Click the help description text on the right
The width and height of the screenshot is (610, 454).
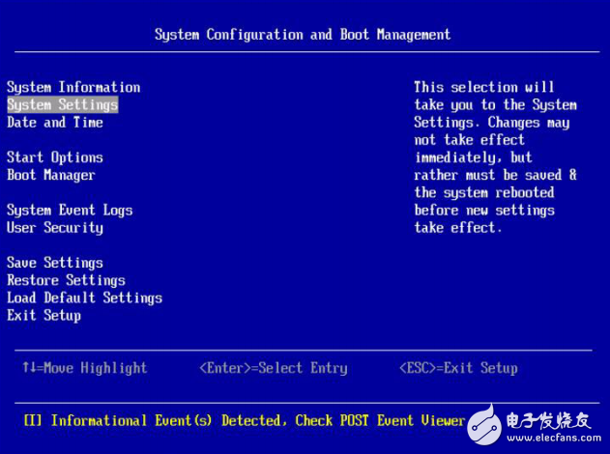point(495,157)
